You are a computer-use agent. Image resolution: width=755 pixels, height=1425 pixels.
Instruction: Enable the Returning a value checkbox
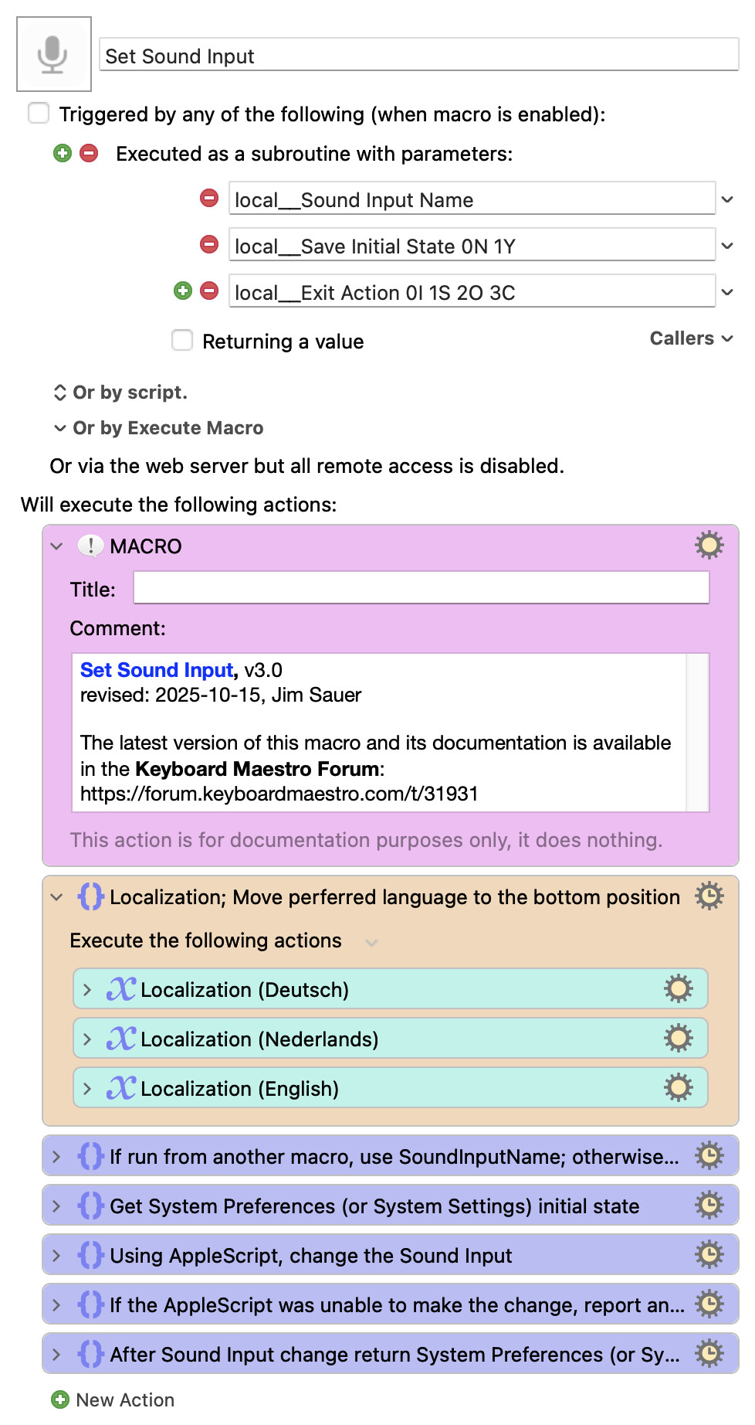click(182, 340)
